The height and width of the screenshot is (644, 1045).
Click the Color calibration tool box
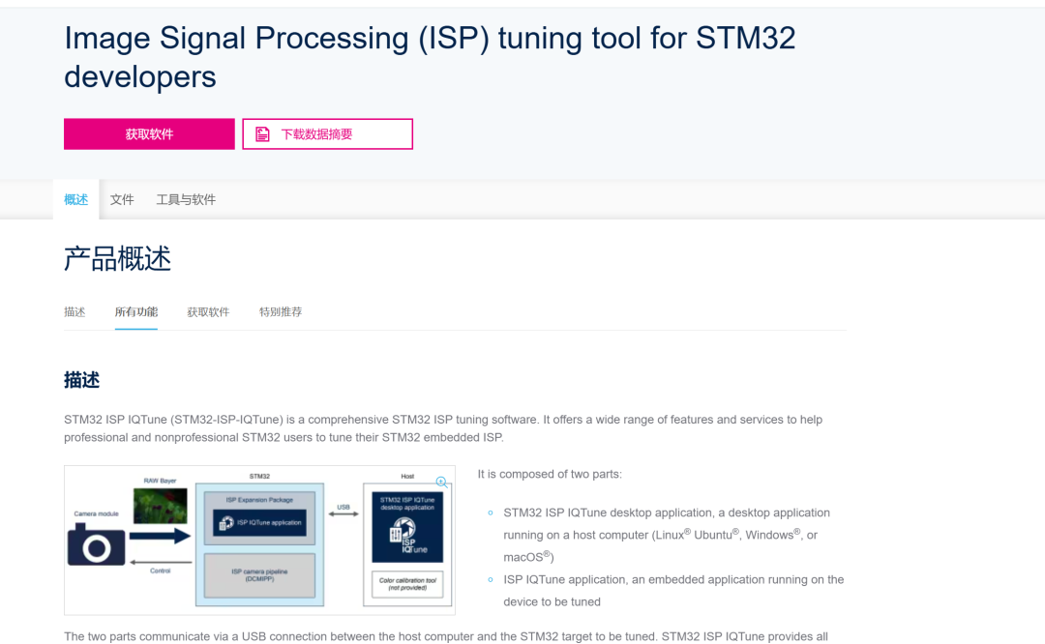pyautogui.click(x=407, y=584)
